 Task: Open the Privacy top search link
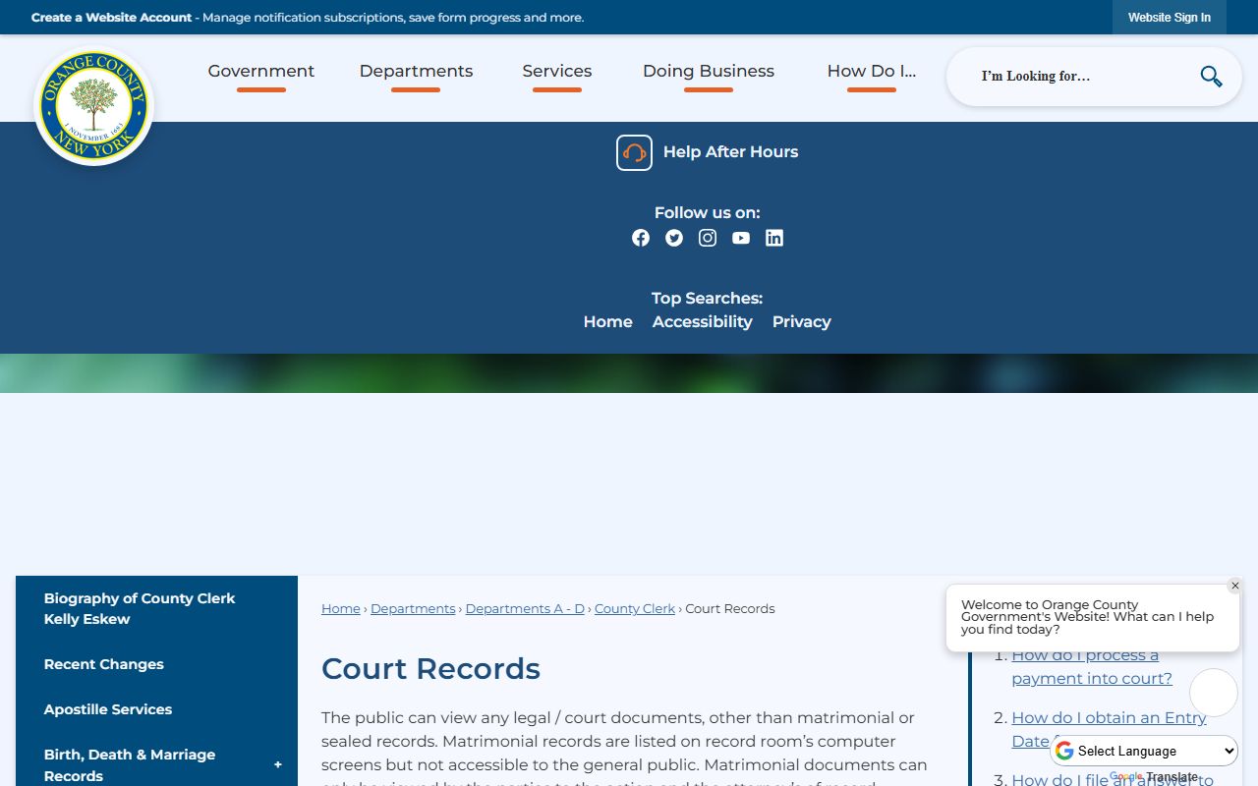(801, 322)
